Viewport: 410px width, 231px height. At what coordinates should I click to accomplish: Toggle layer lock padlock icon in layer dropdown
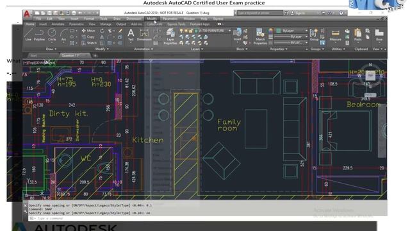191,31
